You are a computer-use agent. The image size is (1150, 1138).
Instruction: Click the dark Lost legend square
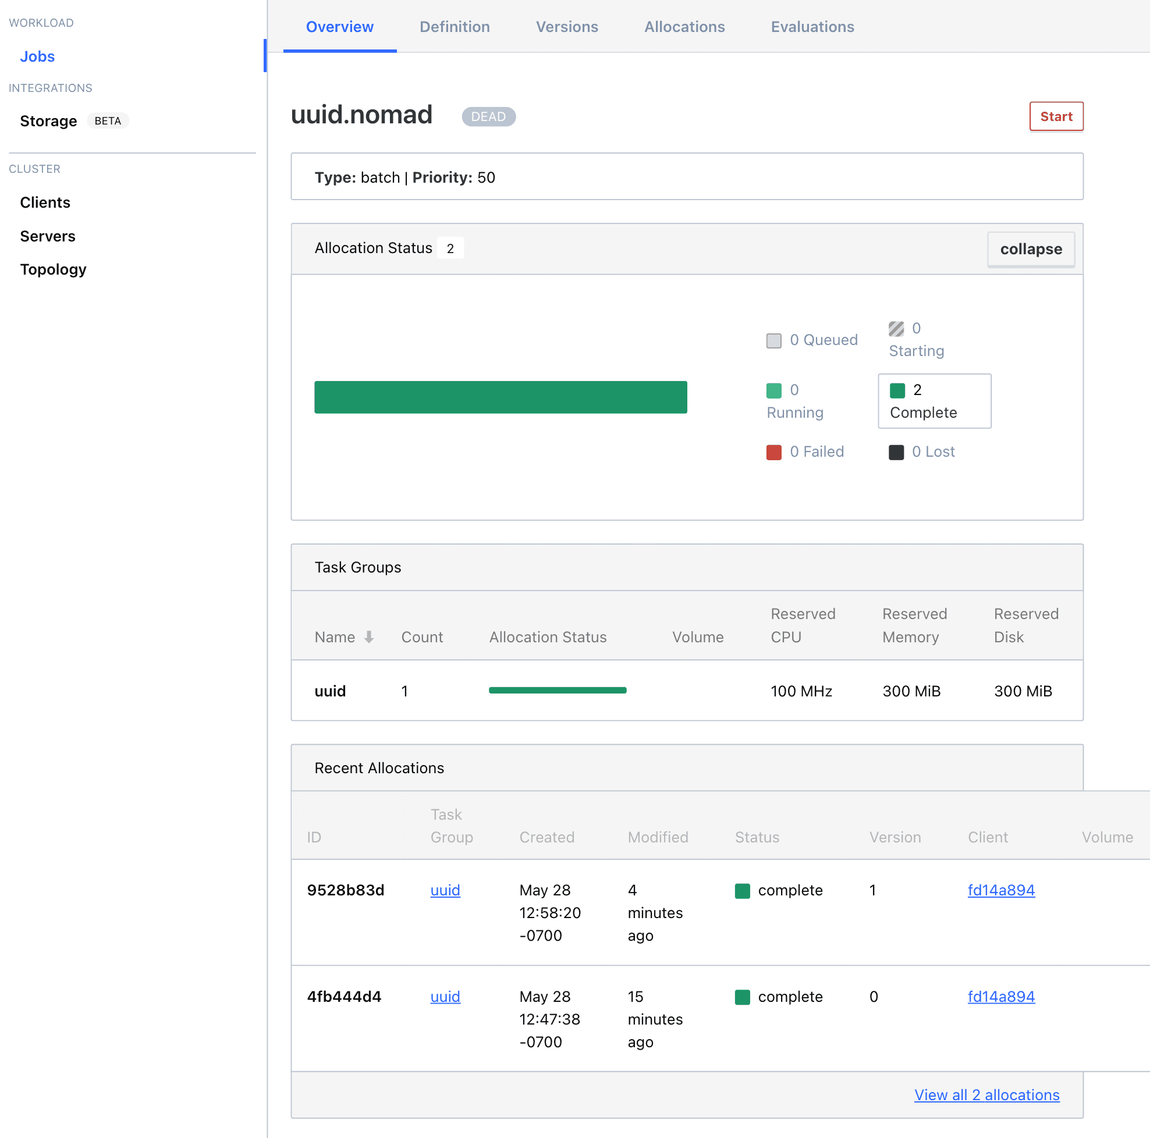896,452
